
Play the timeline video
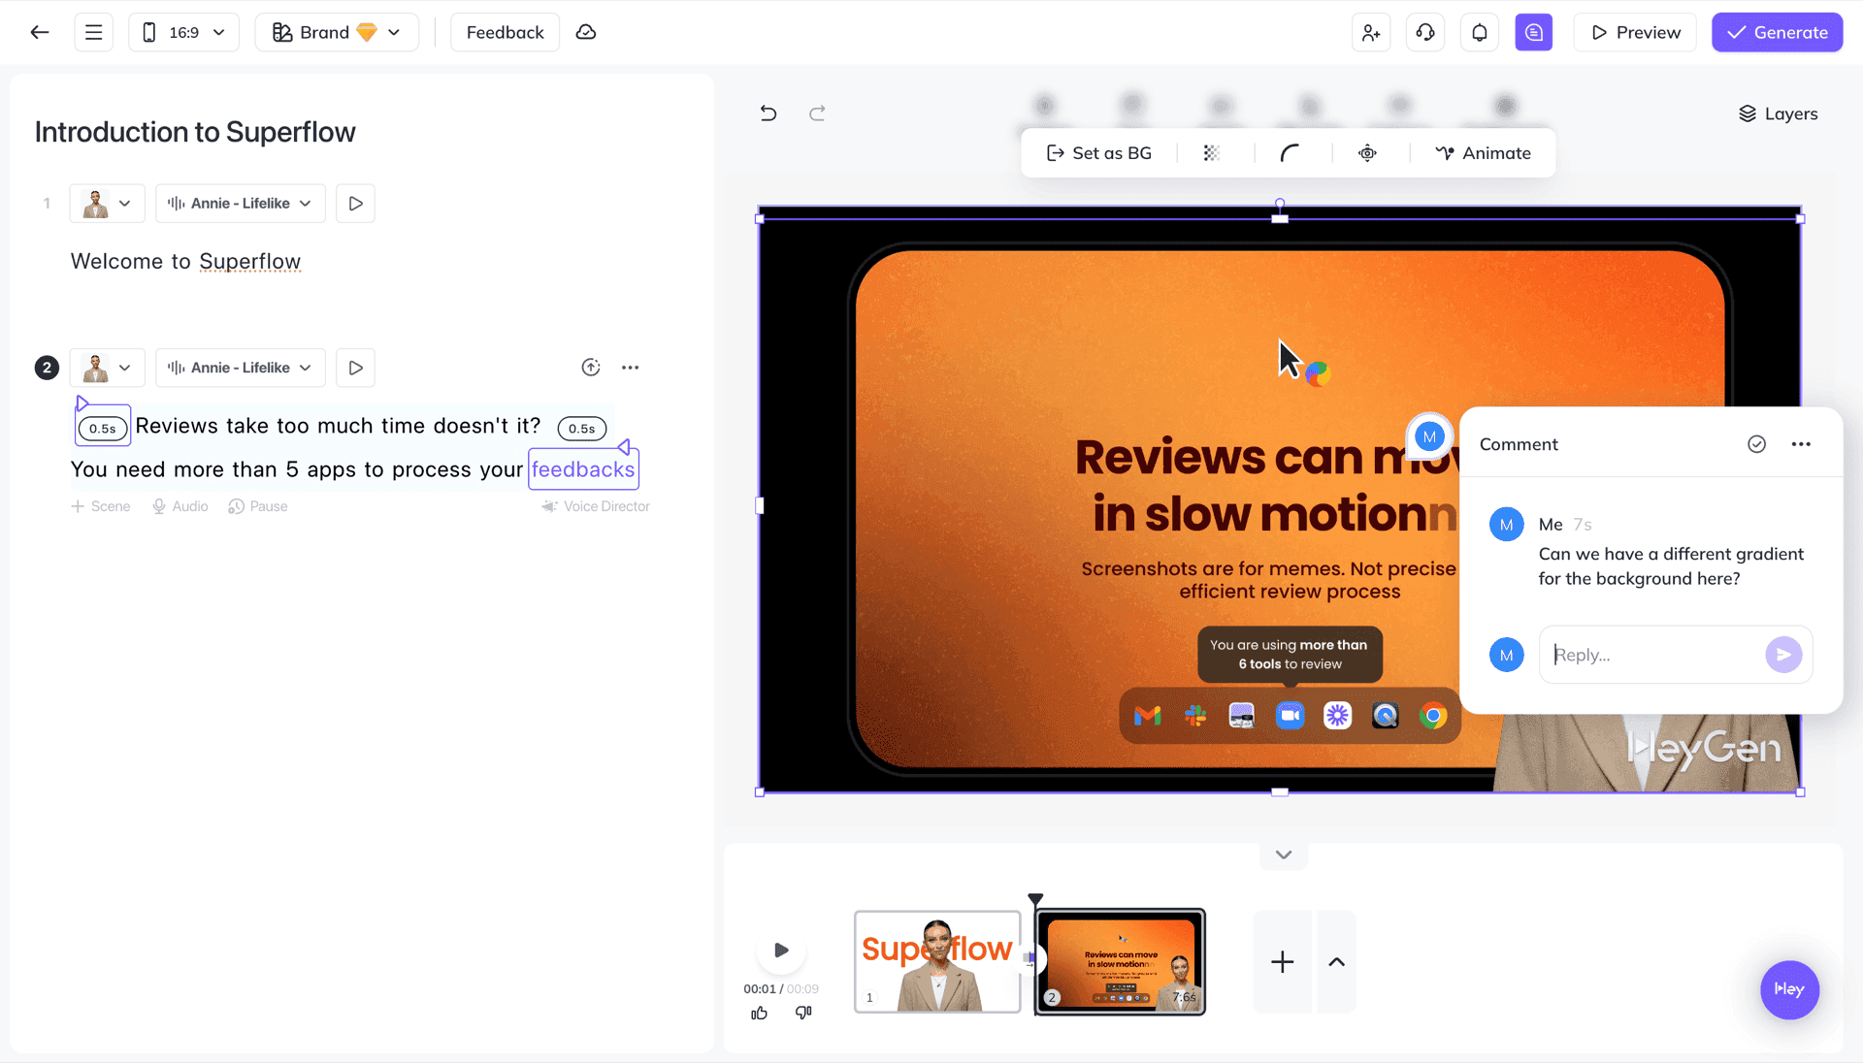781,950
